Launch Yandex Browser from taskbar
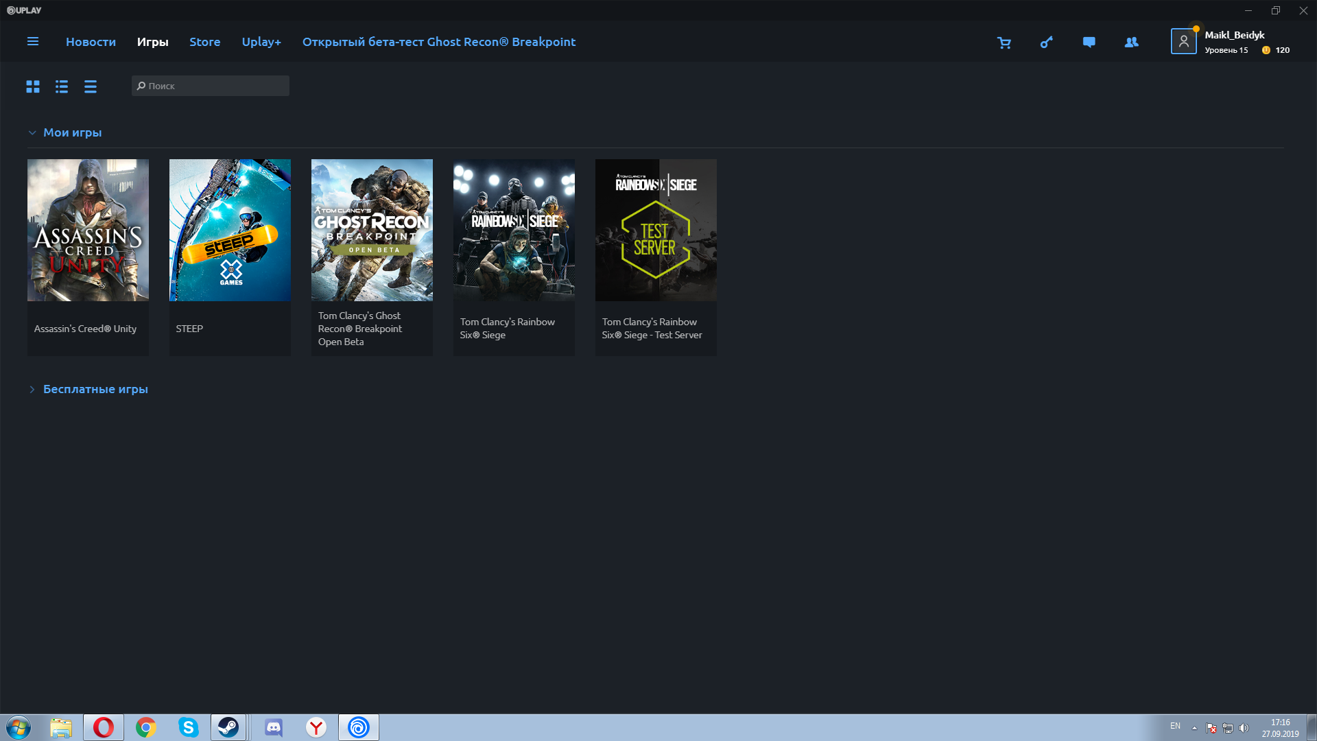Image resolution: width=1317 pixels, height=741 pixels. click(316, 727)
